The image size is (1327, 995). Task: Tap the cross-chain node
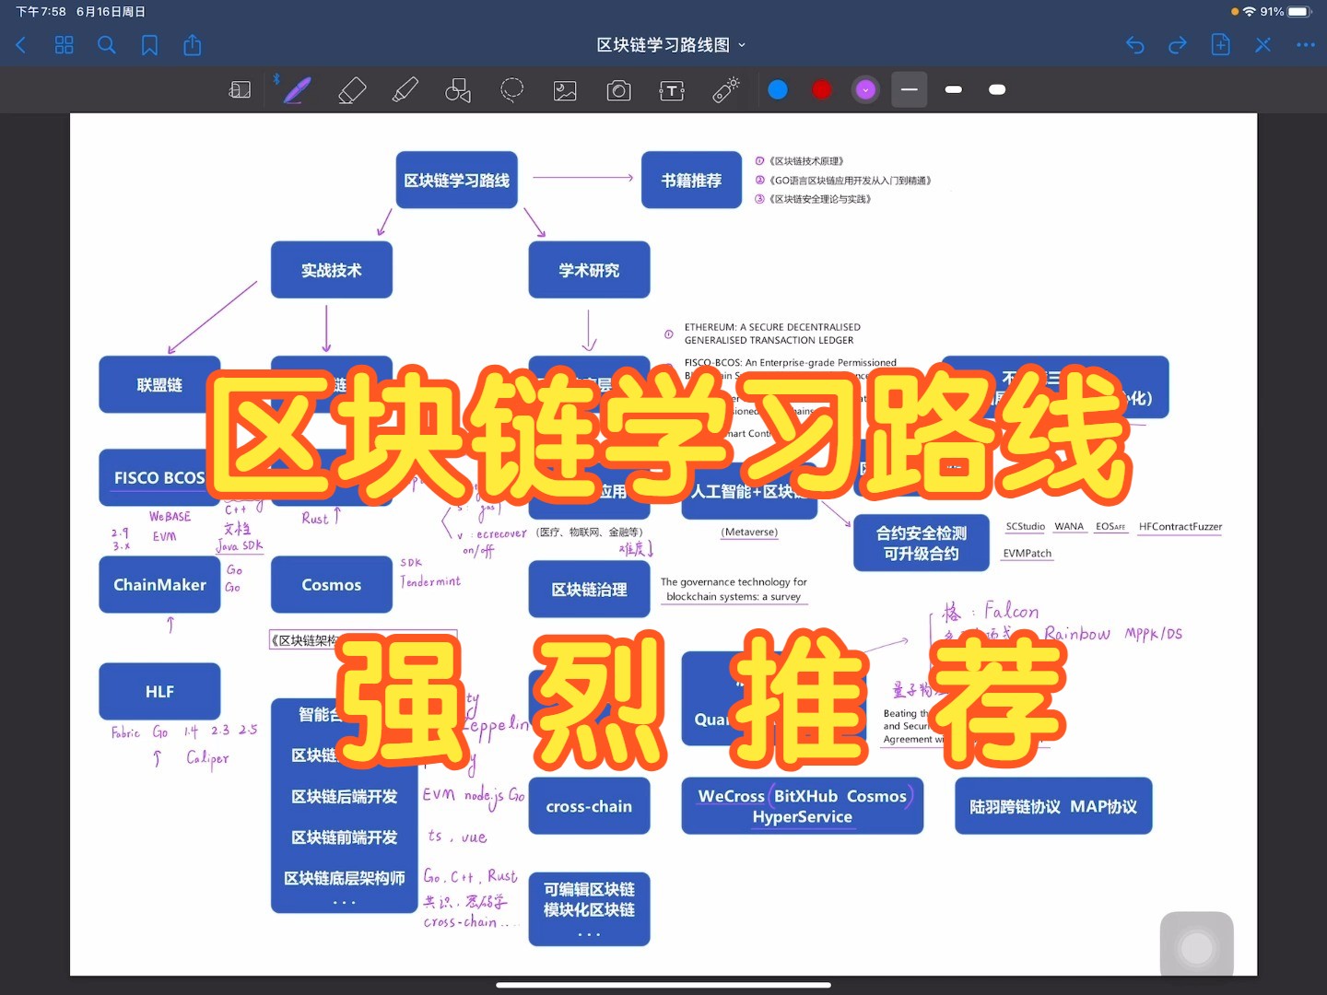[589, 806]
